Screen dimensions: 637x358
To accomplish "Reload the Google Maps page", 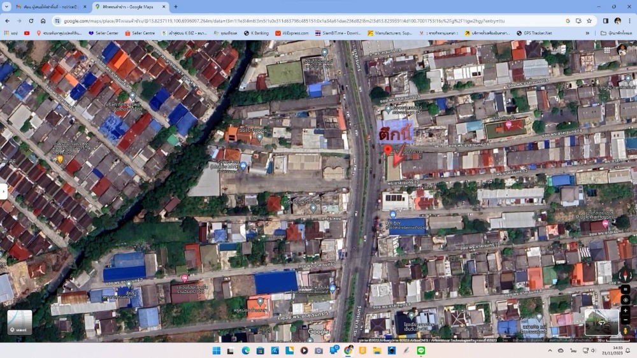I will tap(31, 21).
